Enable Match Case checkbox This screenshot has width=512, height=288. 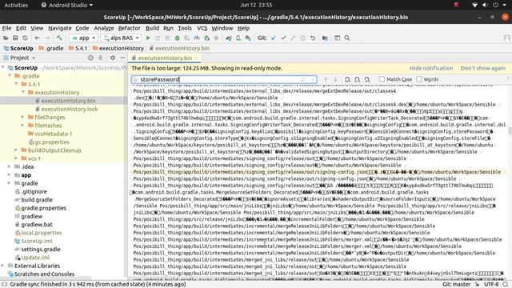[x=382, y=79]
